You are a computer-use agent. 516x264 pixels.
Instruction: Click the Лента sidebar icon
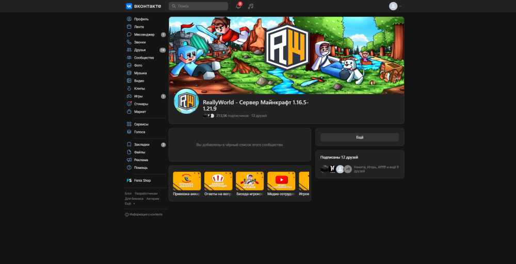coord(129,27)
